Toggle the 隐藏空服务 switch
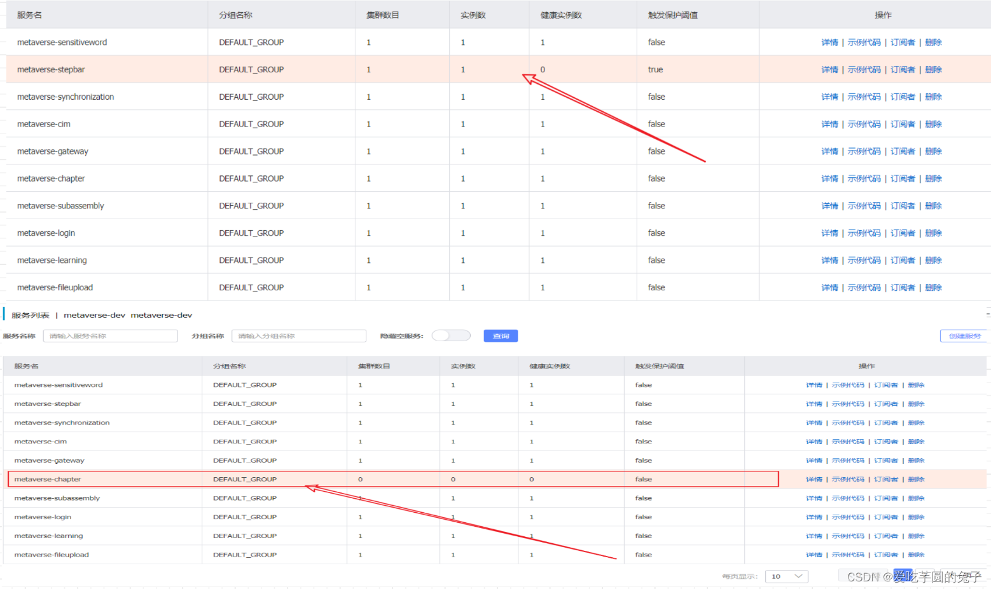 pyautogui.click(x=450, y=335)
